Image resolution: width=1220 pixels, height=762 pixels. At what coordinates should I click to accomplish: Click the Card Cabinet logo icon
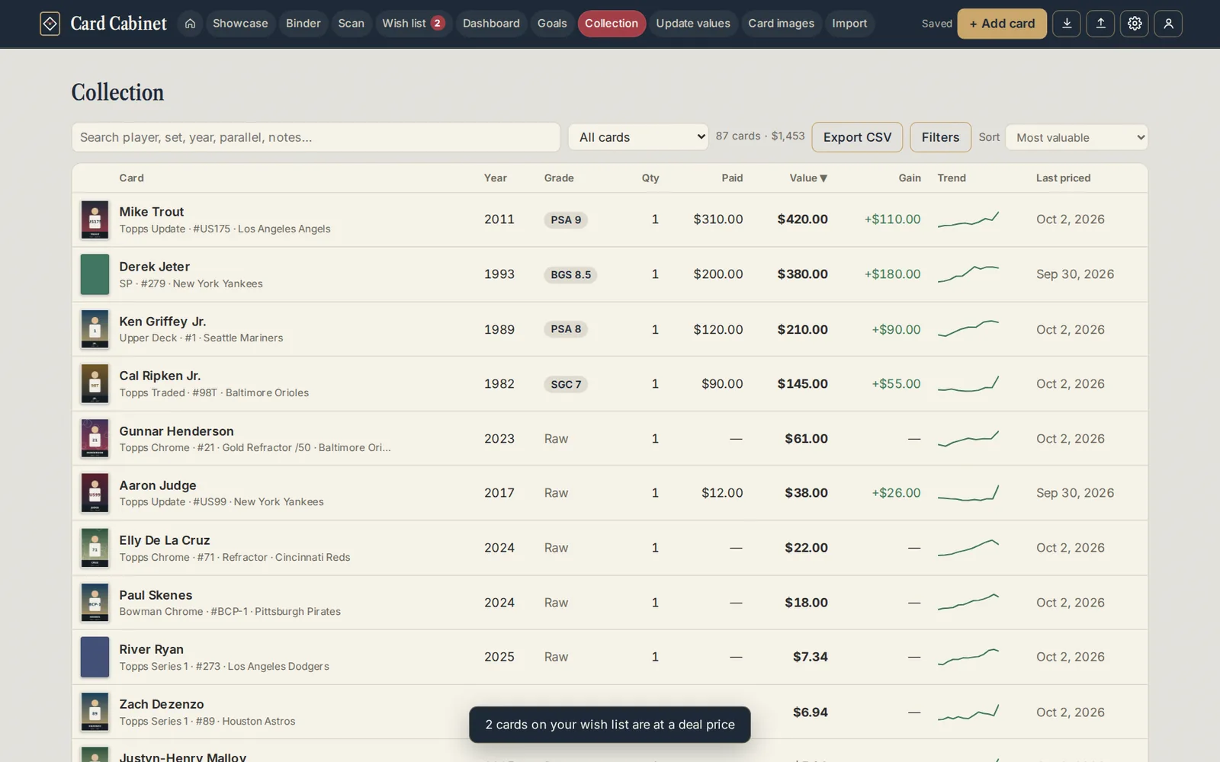coord(50,24)
